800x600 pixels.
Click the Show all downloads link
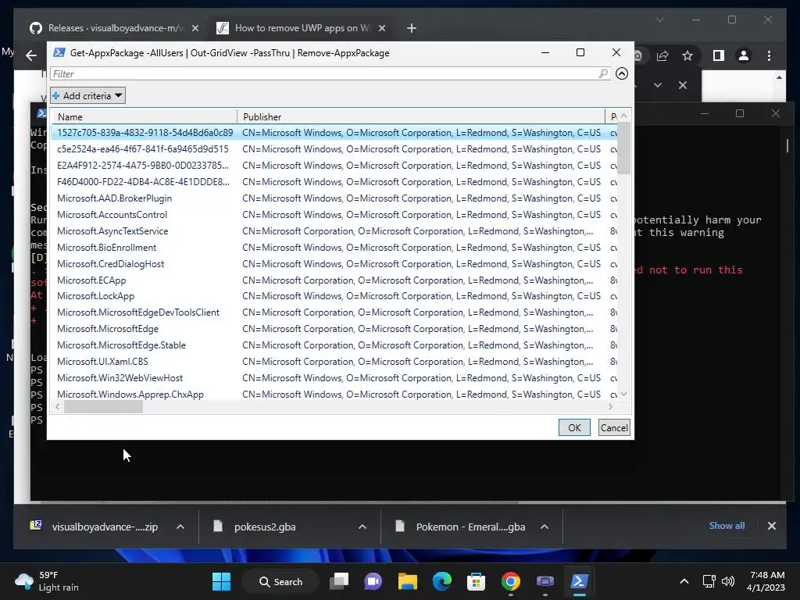click(727, 526)
